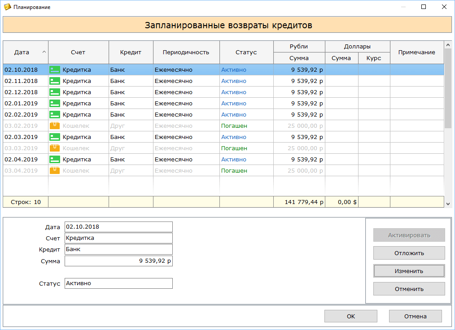The image size is (455, 330).
Task: Click the Счет field showing Кредитка
Action: click(x=118, y=238)
